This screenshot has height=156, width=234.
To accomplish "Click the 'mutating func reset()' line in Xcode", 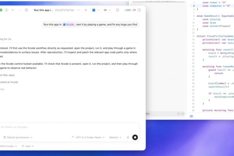I will (218, 50).
